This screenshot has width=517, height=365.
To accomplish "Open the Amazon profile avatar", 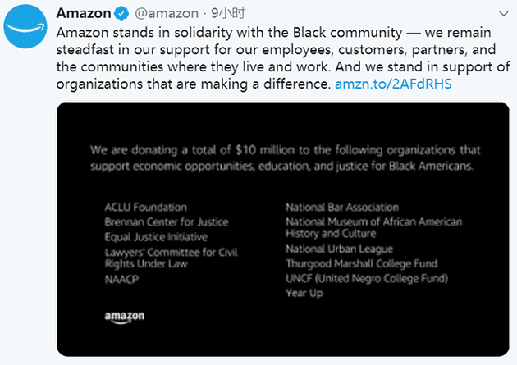I will [25, 26].
